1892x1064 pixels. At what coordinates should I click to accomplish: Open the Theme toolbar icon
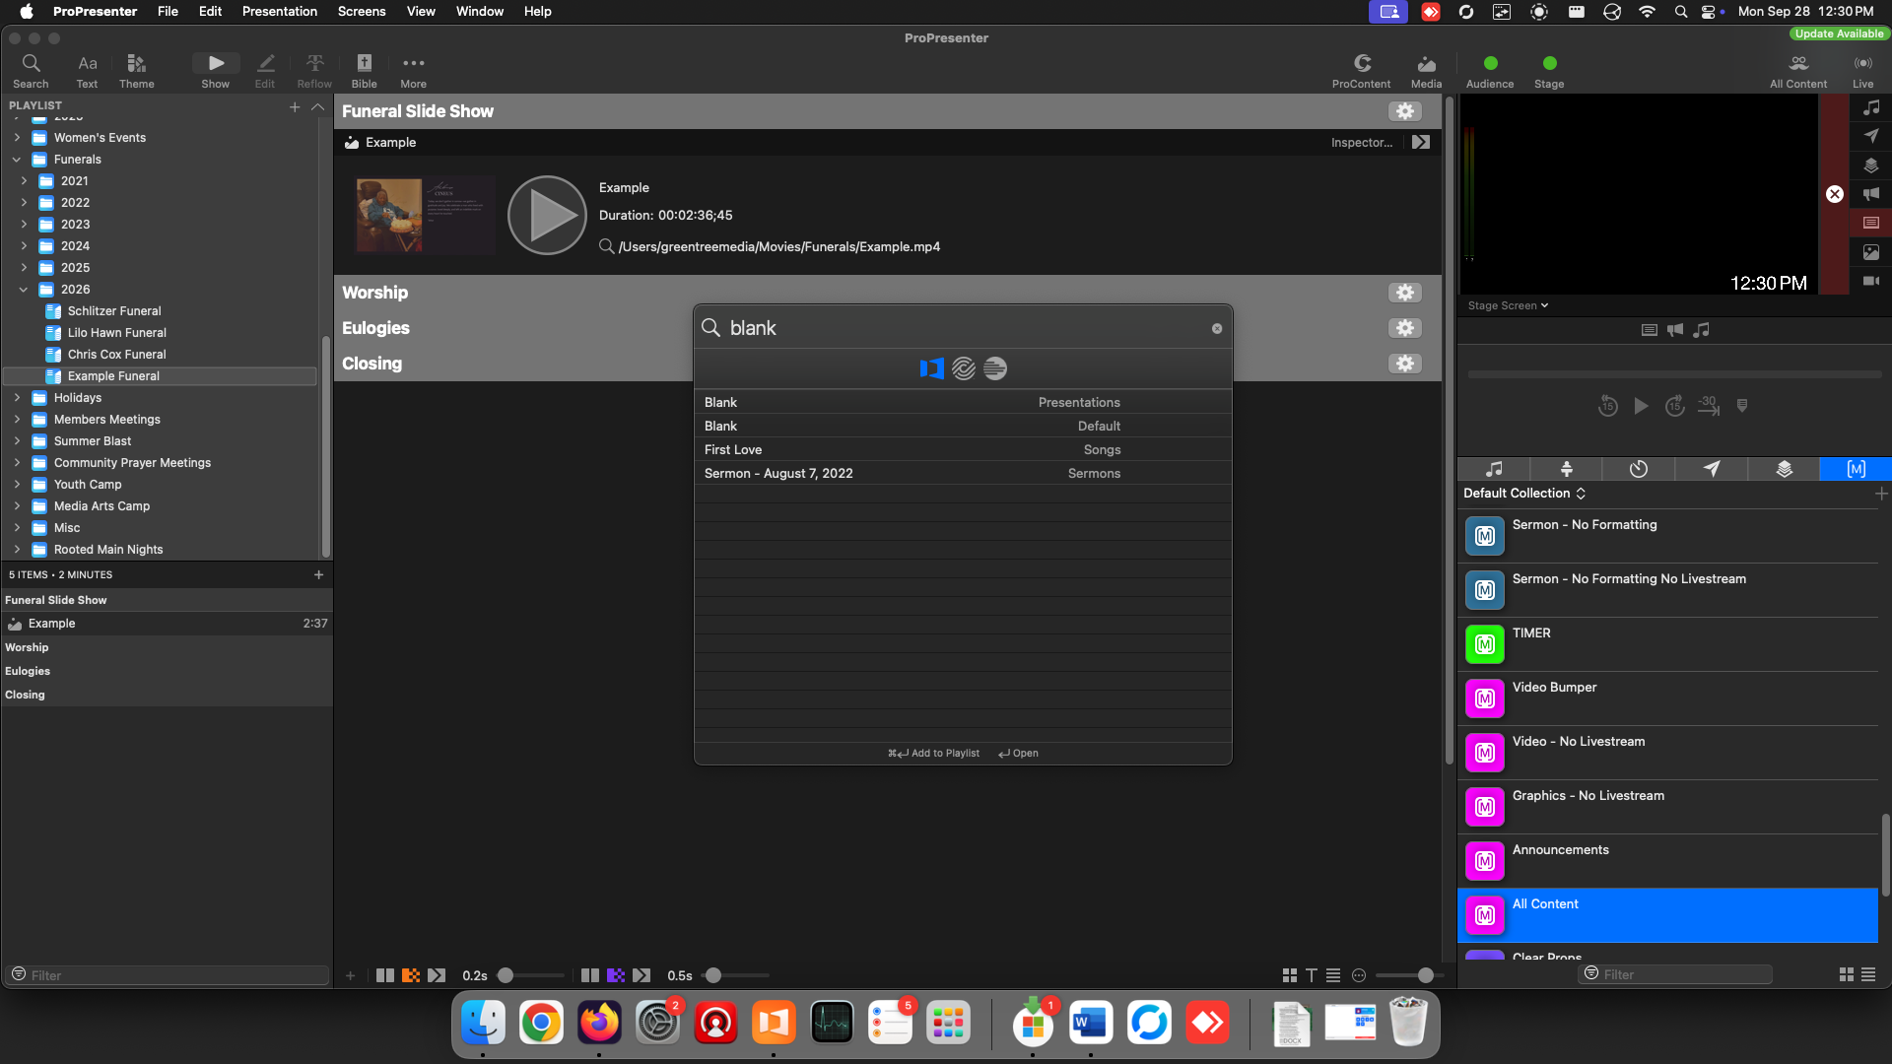[136, 71]
